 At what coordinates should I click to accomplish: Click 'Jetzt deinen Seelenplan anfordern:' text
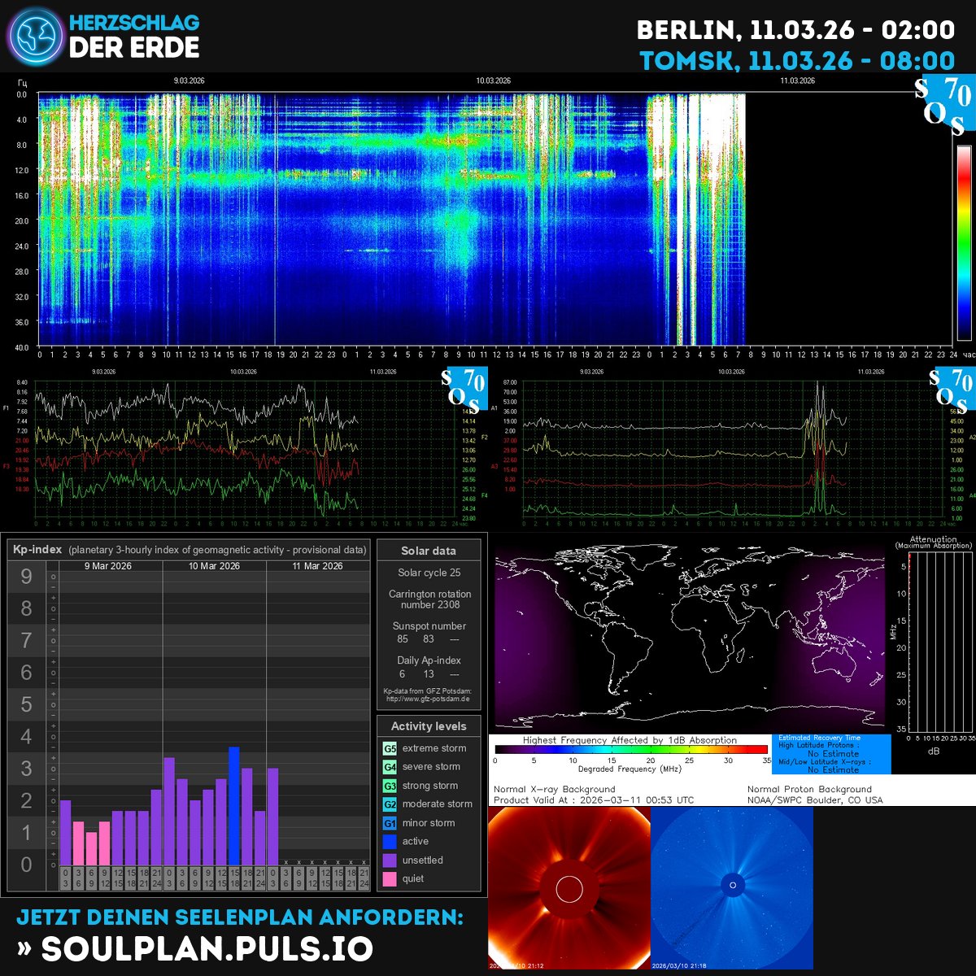pos(240,917)
